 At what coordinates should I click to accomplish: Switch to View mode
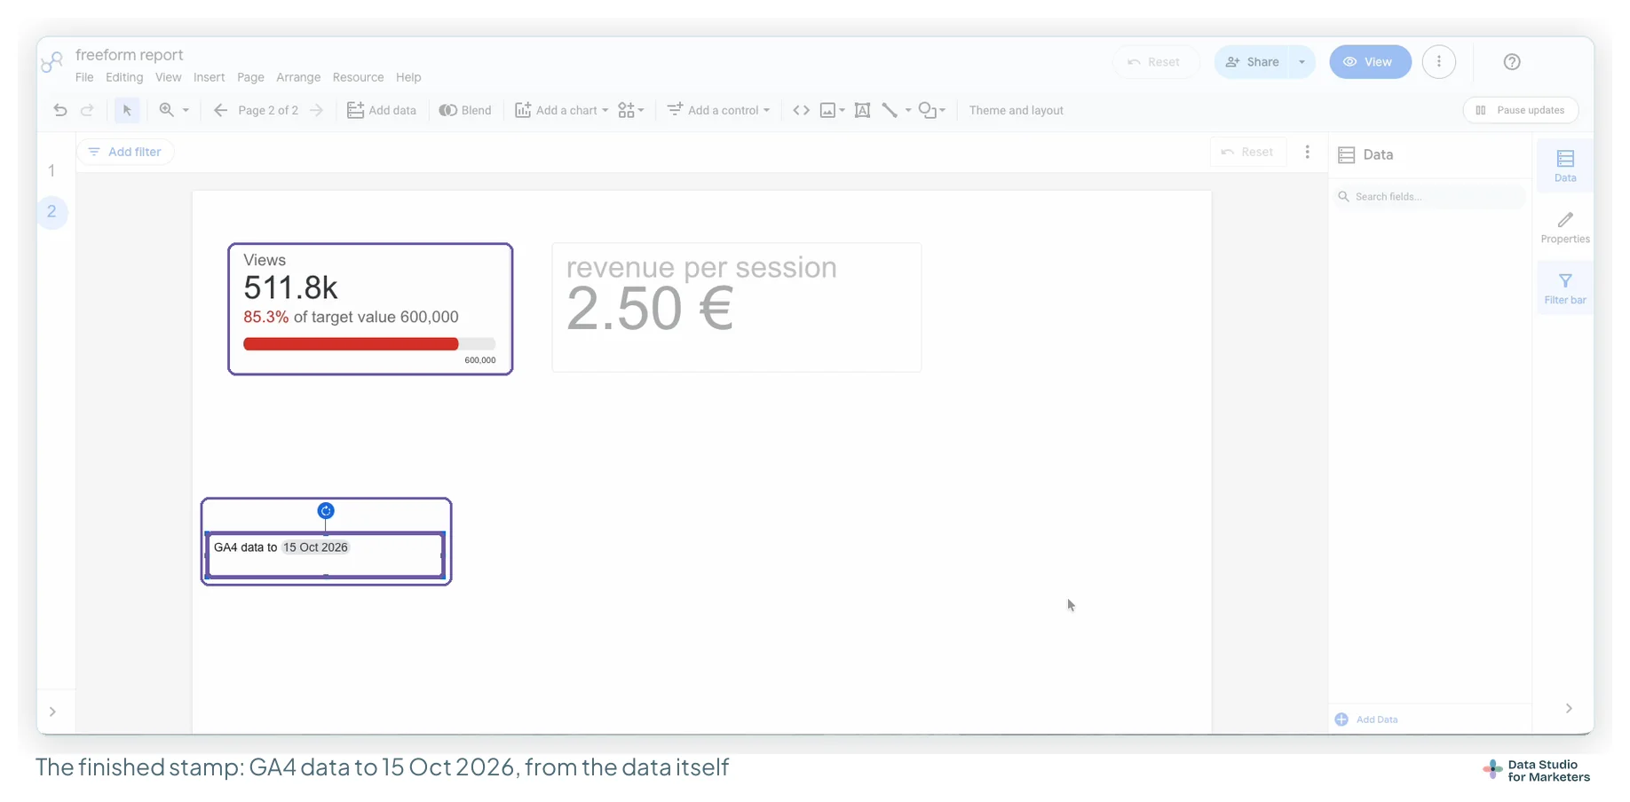[x=1370, y=62]
